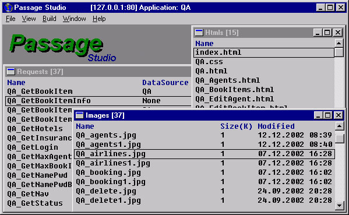Select QA.css in Htmls list
This screenshot has width=349, height=215.
[264, 62]
